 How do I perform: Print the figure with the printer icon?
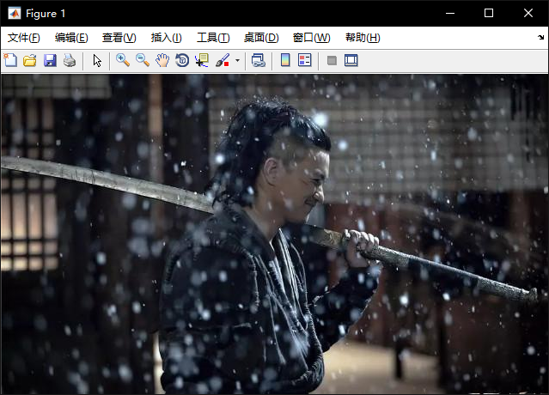(x=69, y=60)
